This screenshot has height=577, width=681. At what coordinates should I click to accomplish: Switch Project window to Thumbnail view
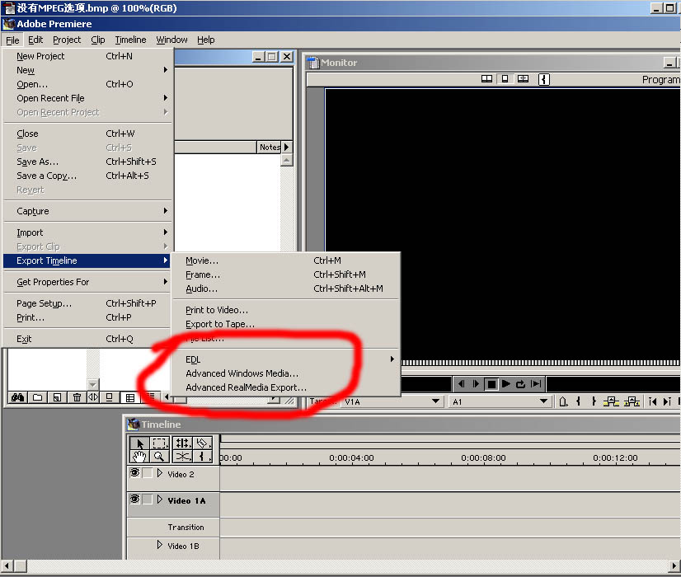[130, 397]
